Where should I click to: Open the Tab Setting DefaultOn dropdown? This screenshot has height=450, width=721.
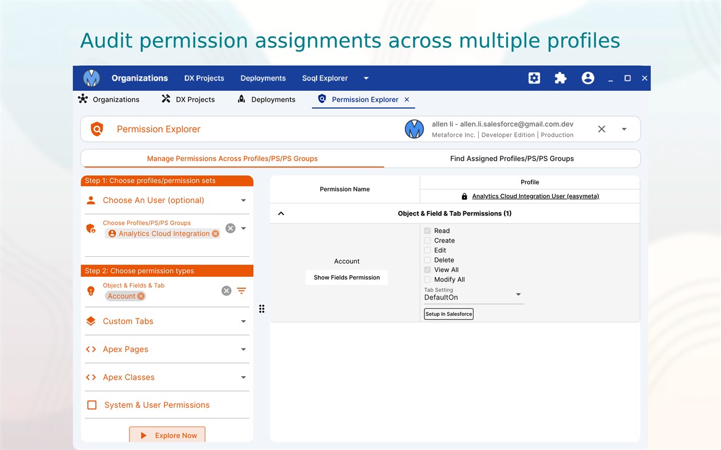click(x=474, y=296)
